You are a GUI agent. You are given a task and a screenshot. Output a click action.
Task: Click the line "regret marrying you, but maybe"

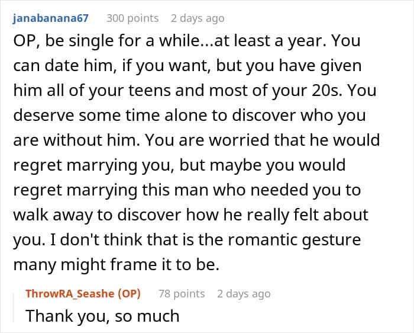[179, 164]
